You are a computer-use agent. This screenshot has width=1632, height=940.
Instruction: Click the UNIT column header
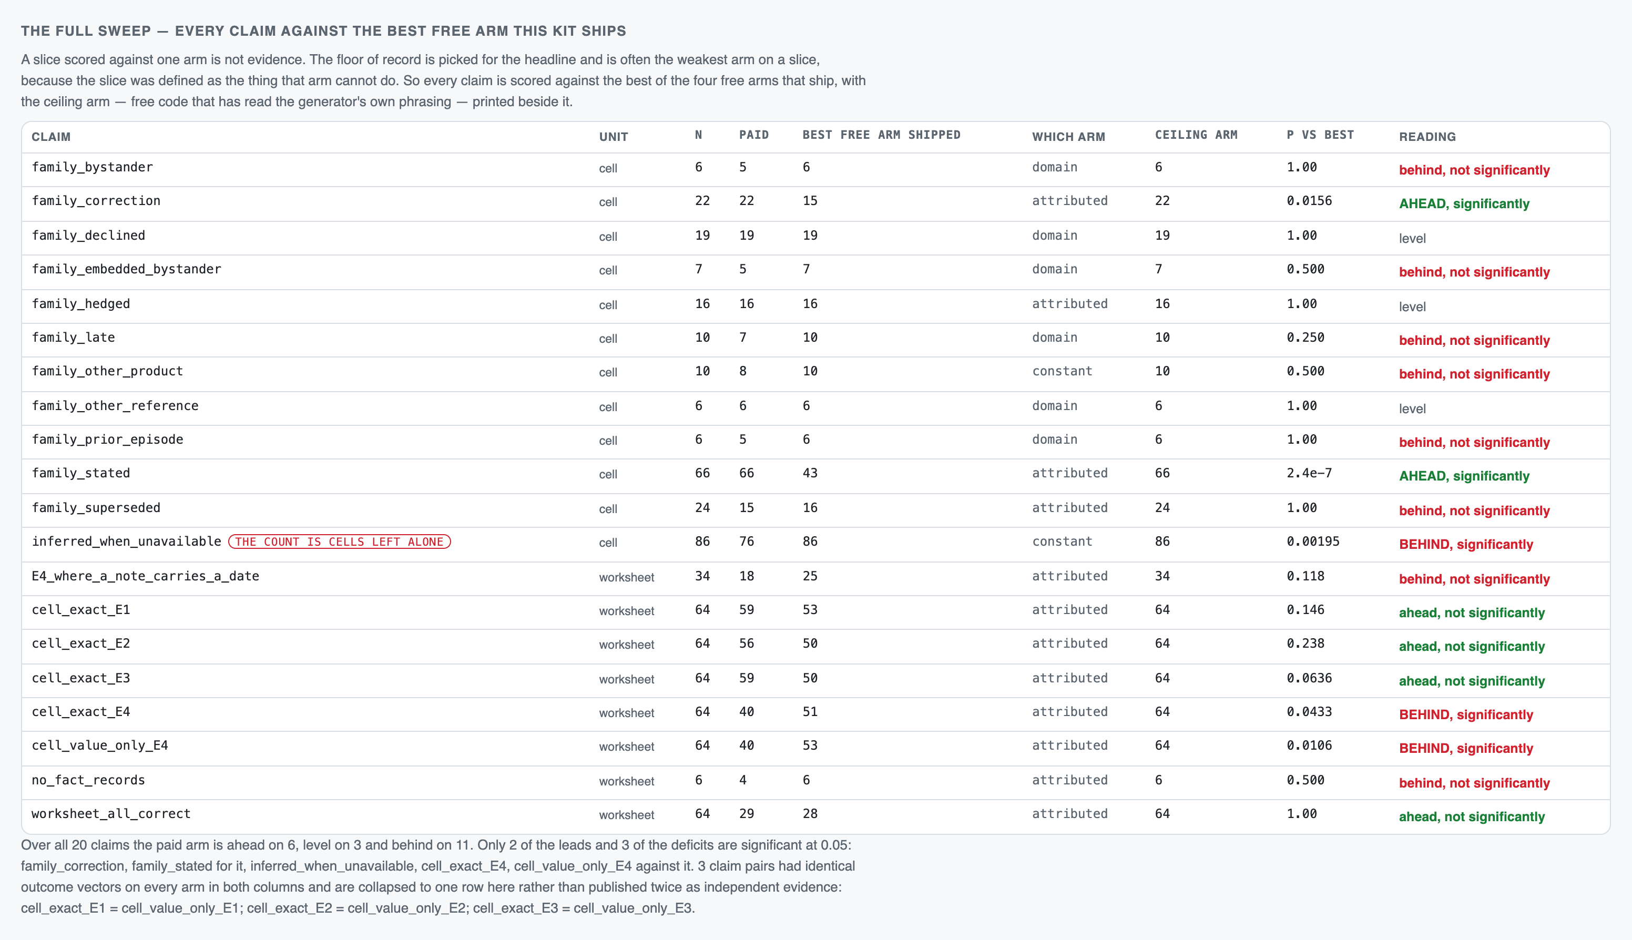click(613, 137)
